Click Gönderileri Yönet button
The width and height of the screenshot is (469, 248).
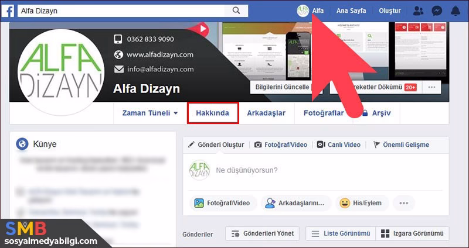pyautogui.click(x=262, y=233)
